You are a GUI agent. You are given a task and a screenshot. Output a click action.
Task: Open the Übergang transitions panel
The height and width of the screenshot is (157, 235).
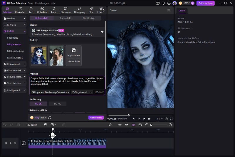79,10
